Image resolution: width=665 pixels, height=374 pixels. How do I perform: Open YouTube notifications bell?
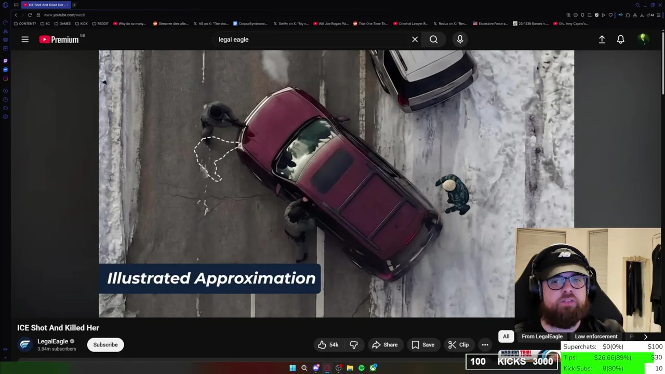coord(620,39)
